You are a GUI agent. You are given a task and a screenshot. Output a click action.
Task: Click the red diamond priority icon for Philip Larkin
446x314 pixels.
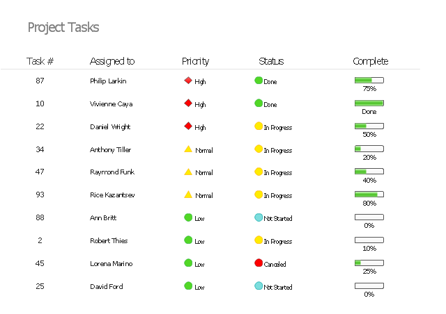click(187, 81)
